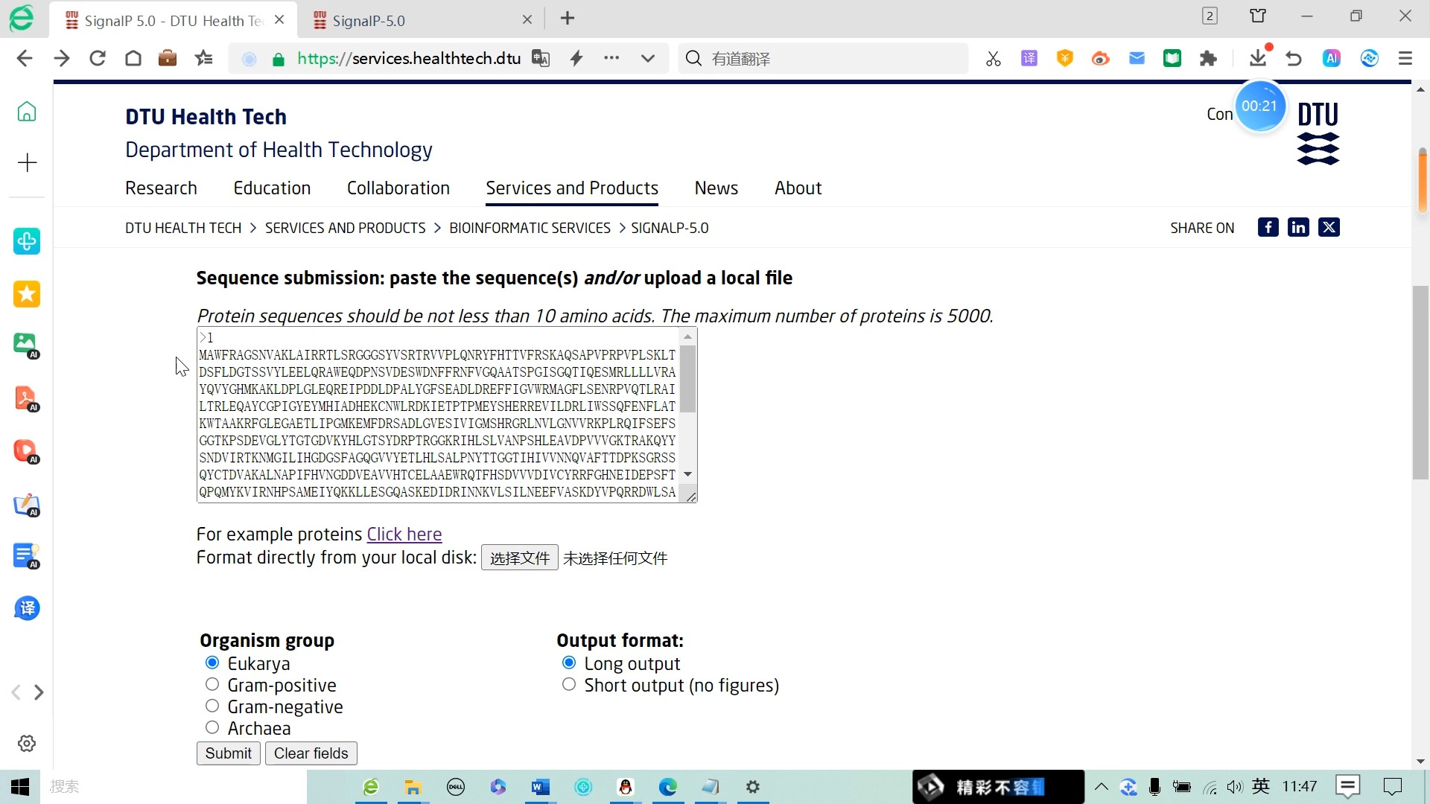Viewport: 1430px width, 804px height.
Task: Open the Collaboration menu
Action: click(x=398, y=188)
